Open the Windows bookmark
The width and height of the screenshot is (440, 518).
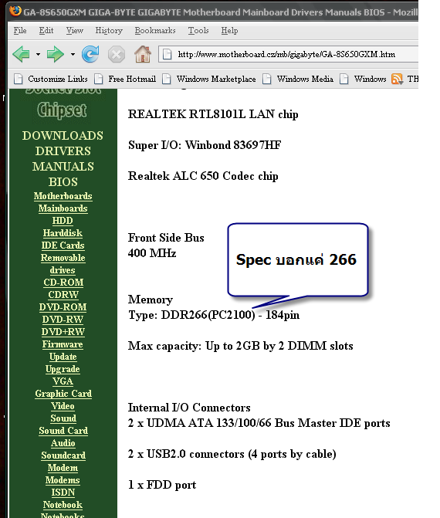(x=363, y=79)
